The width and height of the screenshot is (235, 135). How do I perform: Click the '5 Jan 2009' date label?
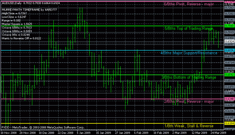point(83,133)
